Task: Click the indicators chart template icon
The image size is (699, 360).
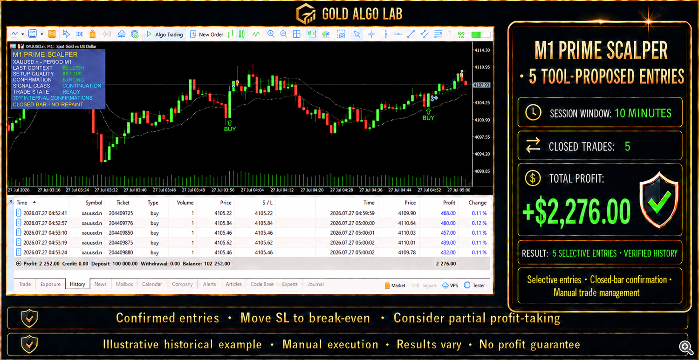Action: pos(33,34)
